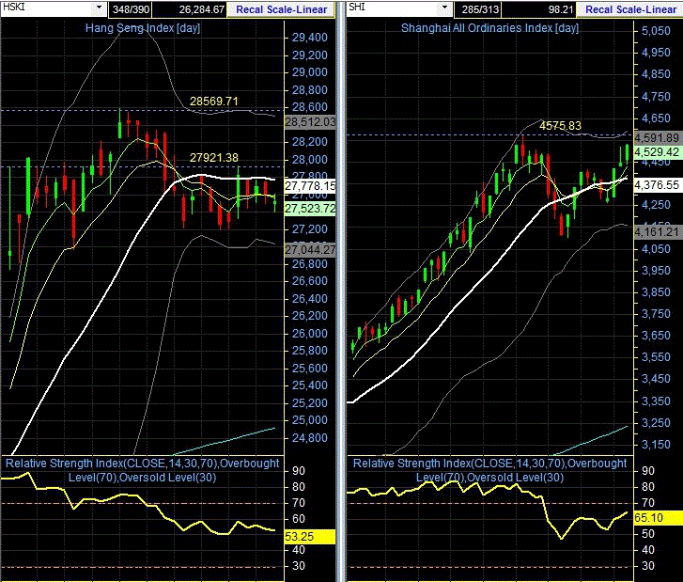Image resolution: width=683 pixels, height=582 pixels.
Task: Select the Shanghai RSI indicator title
Action: [489, 470]
